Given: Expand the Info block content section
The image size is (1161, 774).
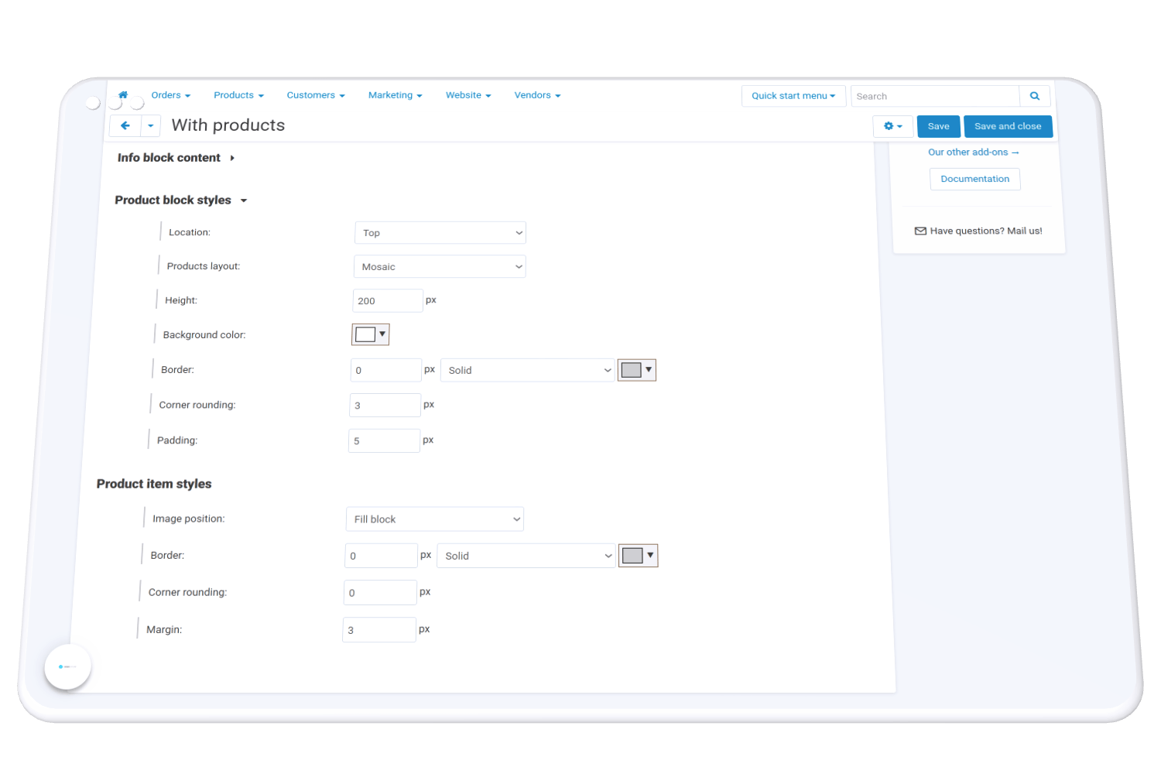Looking at the screenshot, I should click(x=176, y=158).
